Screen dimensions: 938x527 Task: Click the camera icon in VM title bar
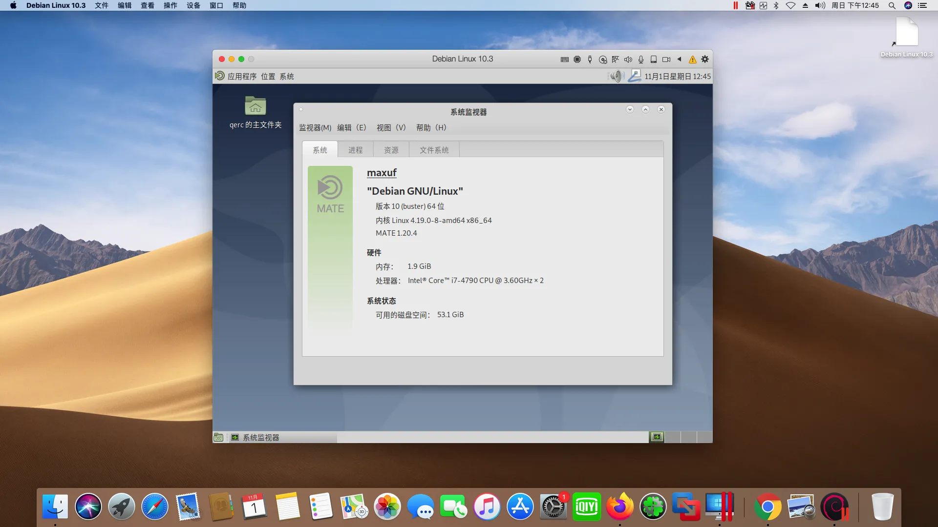coord(666,60)
